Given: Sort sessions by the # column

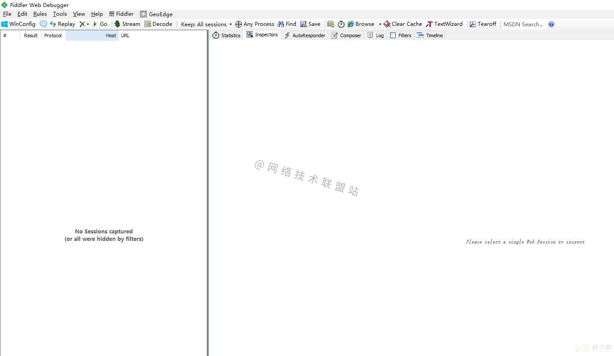Looking at the screenshot, I should click(10, 35).
